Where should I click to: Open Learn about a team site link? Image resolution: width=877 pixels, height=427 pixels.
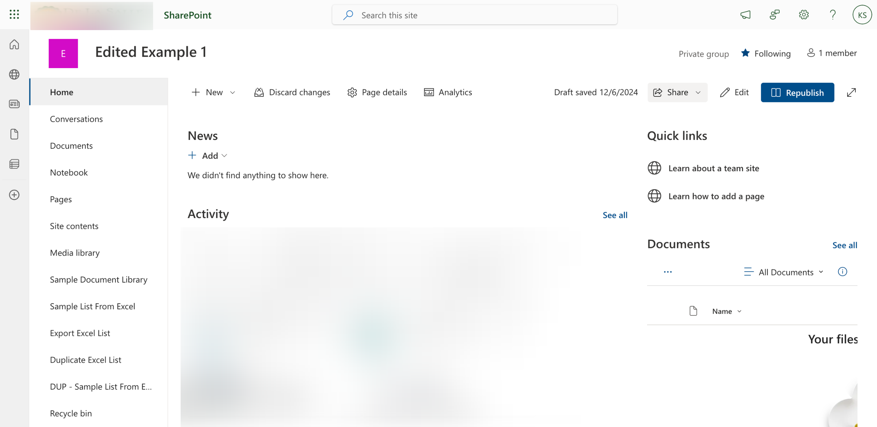(714, 168)
